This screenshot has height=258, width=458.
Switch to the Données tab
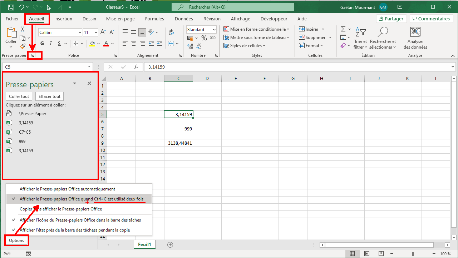click(184, 19)
